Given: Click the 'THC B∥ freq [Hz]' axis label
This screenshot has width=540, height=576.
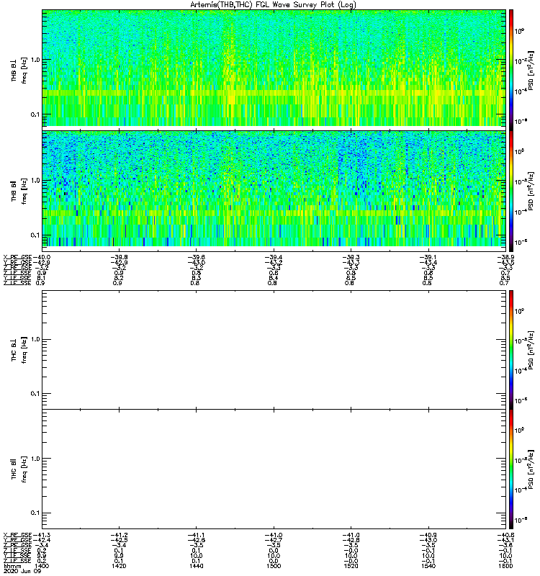Looking at the screenshot, I should click(x=19, y=469).
